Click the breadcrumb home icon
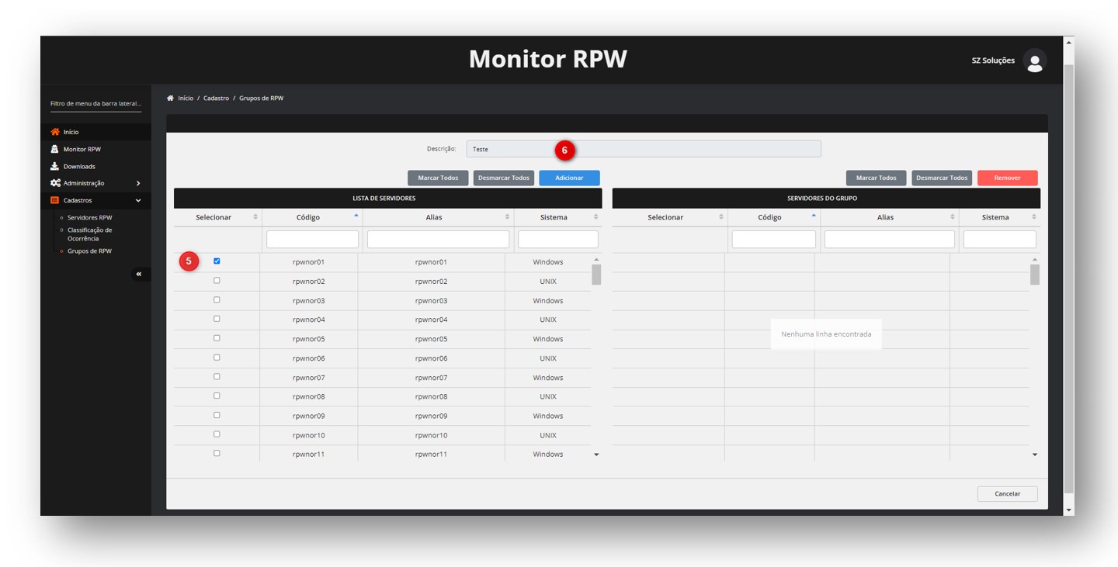Image resolution: width=1118 pixels, height=567 pixels. [170, 99]
